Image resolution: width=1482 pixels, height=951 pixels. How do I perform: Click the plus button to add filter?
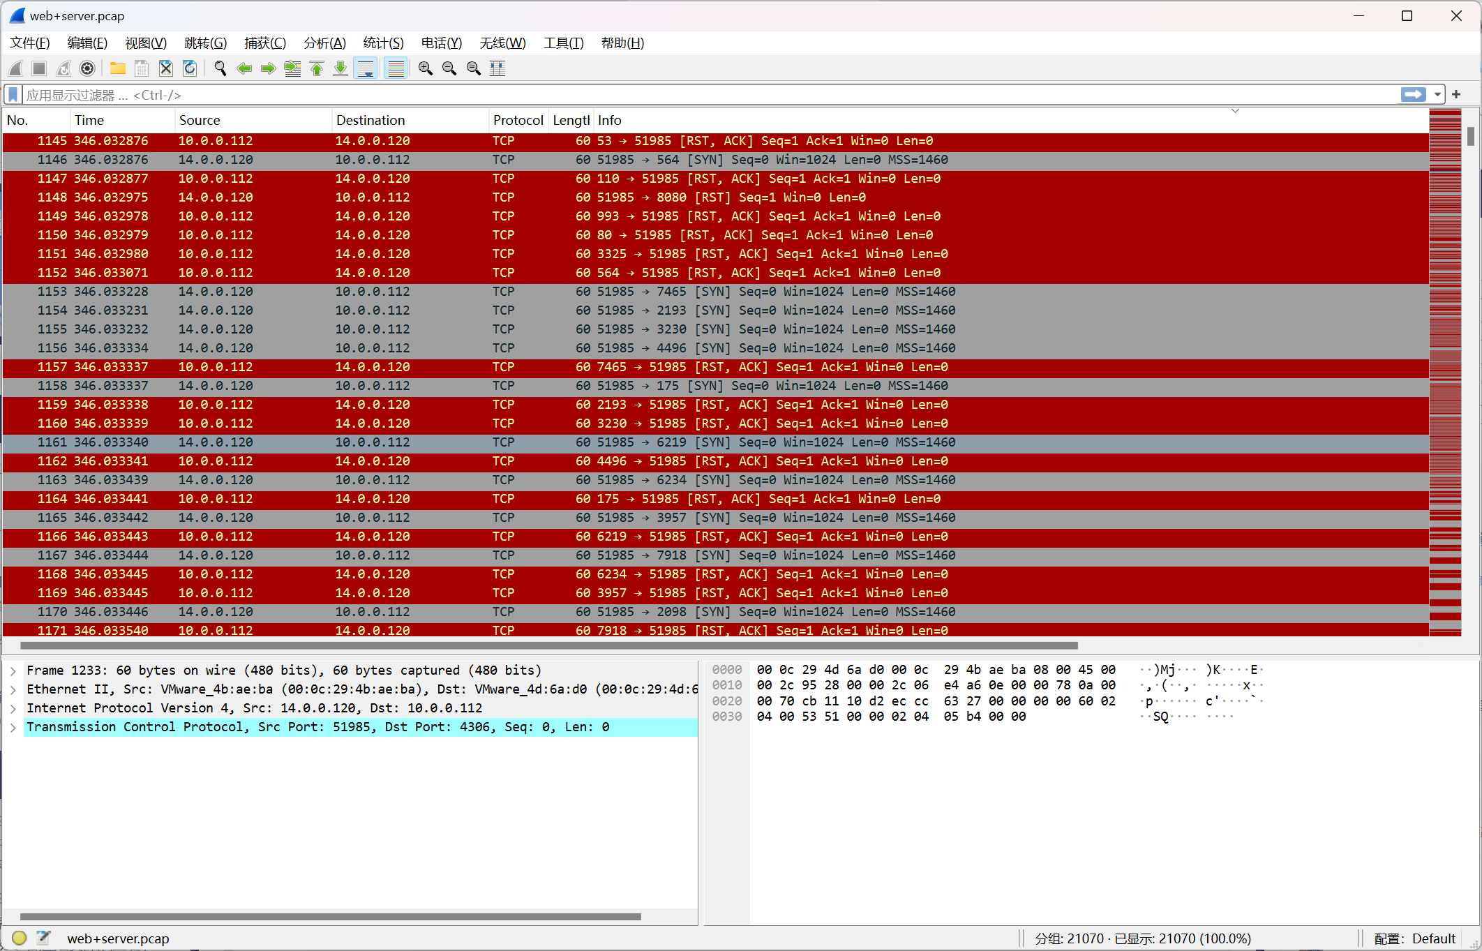pyautogui.click(x=1456, y=95)
